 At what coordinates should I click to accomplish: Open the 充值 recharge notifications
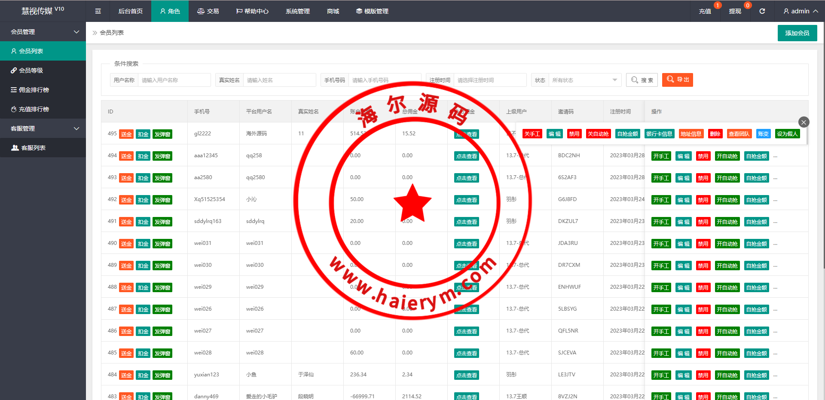tap(705, 11)
